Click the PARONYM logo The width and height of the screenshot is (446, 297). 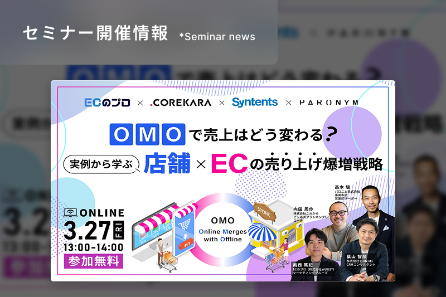point(329,103)
